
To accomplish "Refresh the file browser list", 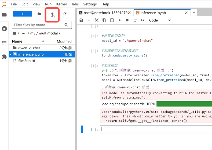I will coord(65,14).
